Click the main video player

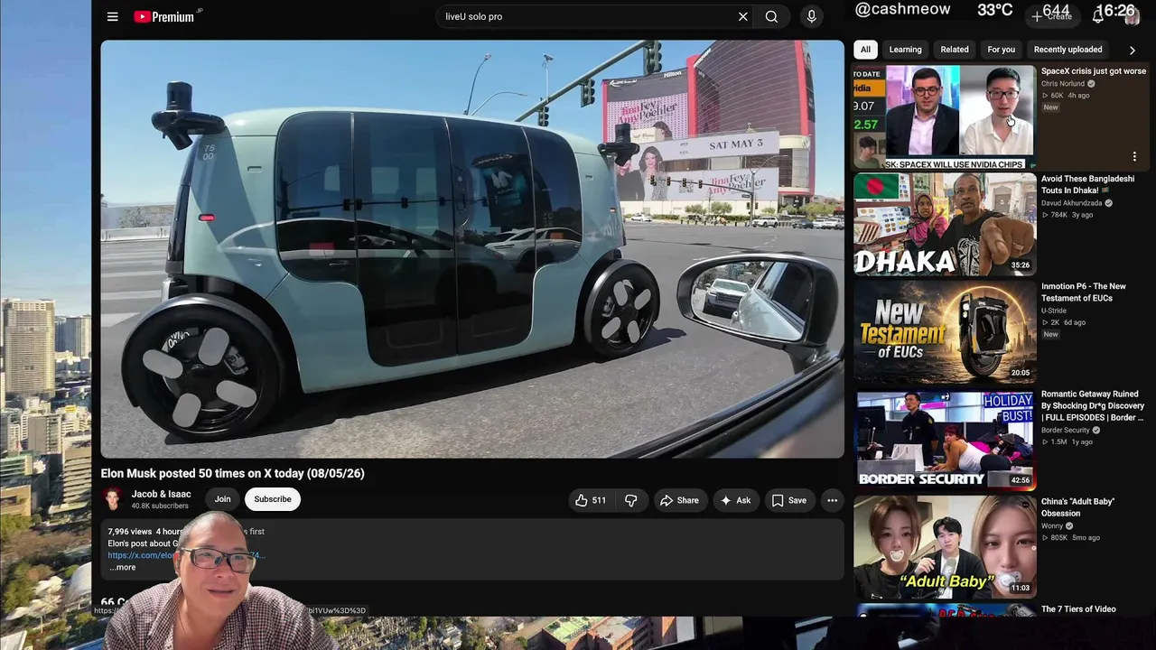472,249
